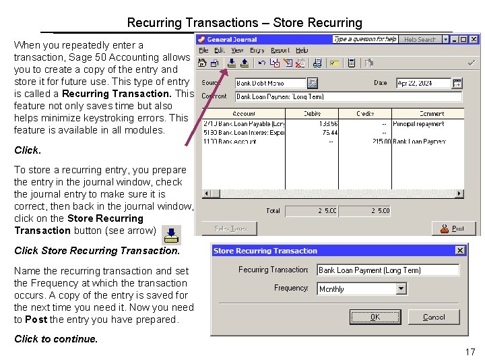
Task: Click the 215.00 credit cell
Action: click(365, 142)
